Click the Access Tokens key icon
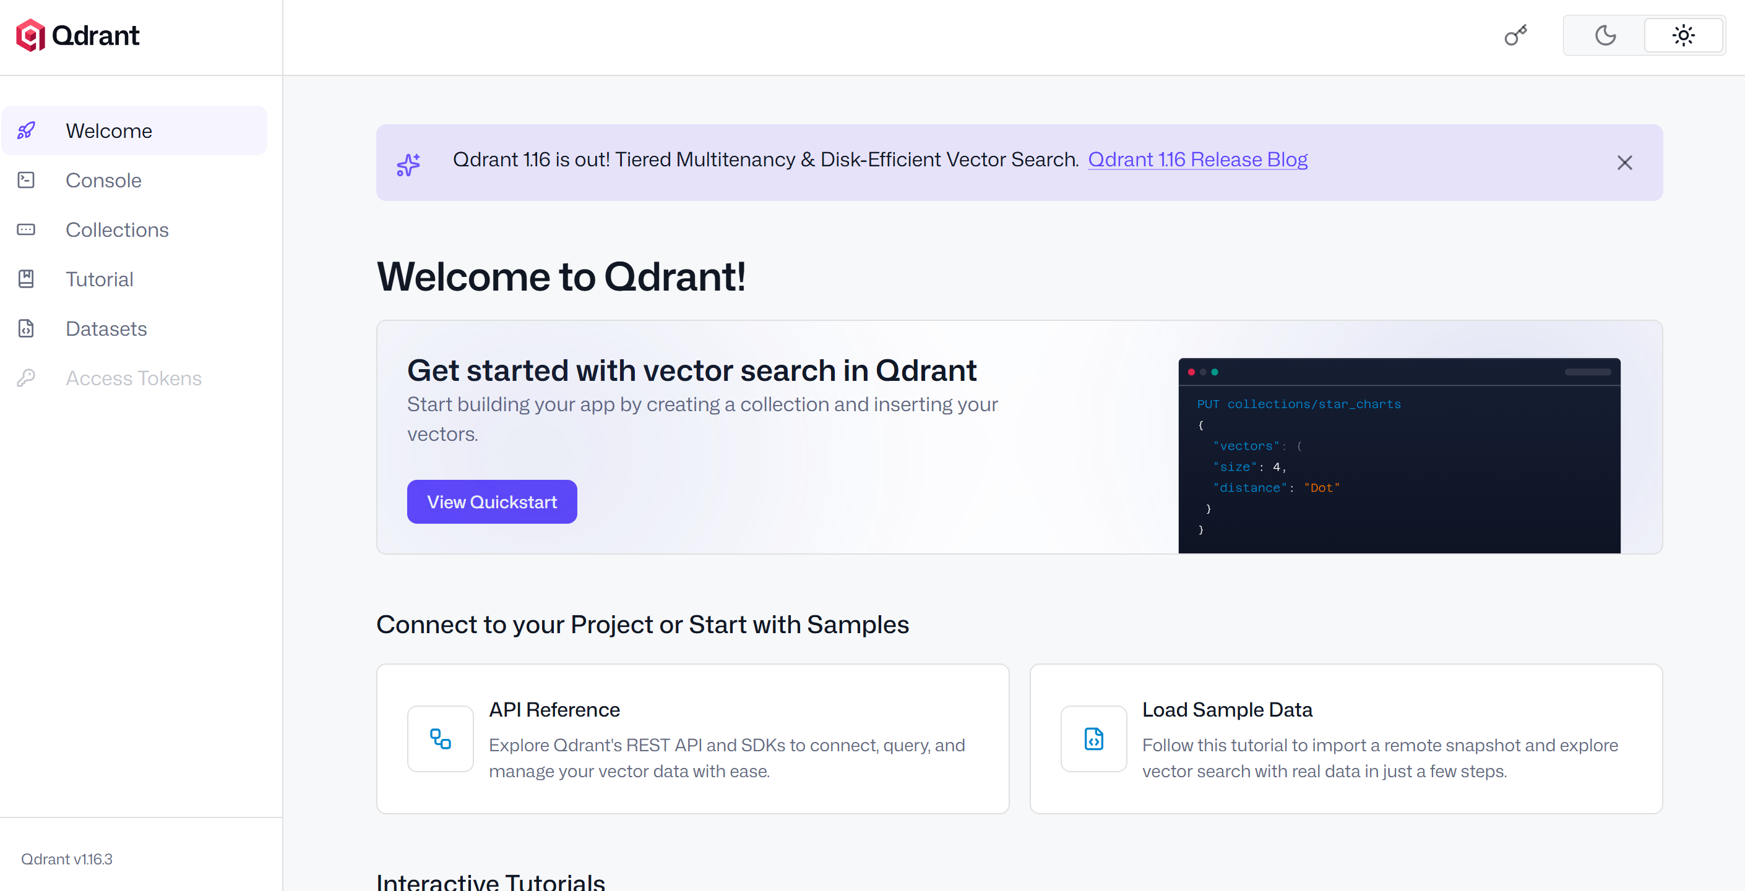This screenshot has height=891, width=1745. tap(26, 378)
